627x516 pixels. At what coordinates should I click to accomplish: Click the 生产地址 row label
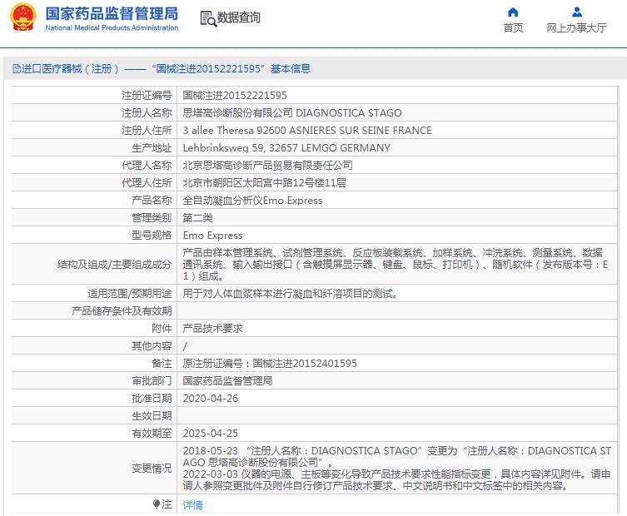point(152,148)
